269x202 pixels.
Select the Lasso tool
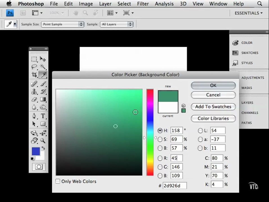coord(34,67)
